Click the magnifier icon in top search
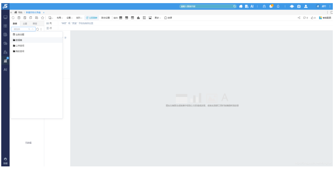Image resolution: width=335 pixels, height=172 pixels. click(x=234, y=7)
